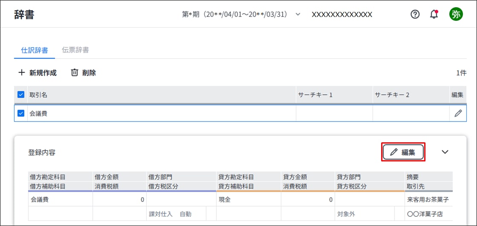
Task: Uncheck the 会議費 row checkbox
Action: click(x=21, y=113)
